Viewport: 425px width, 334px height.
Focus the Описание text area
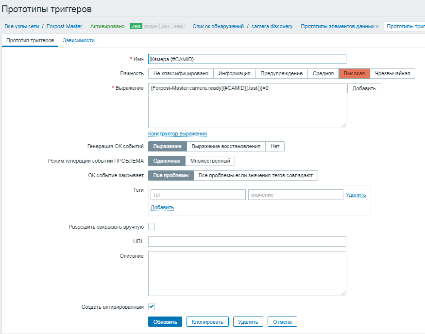[247, 273]
